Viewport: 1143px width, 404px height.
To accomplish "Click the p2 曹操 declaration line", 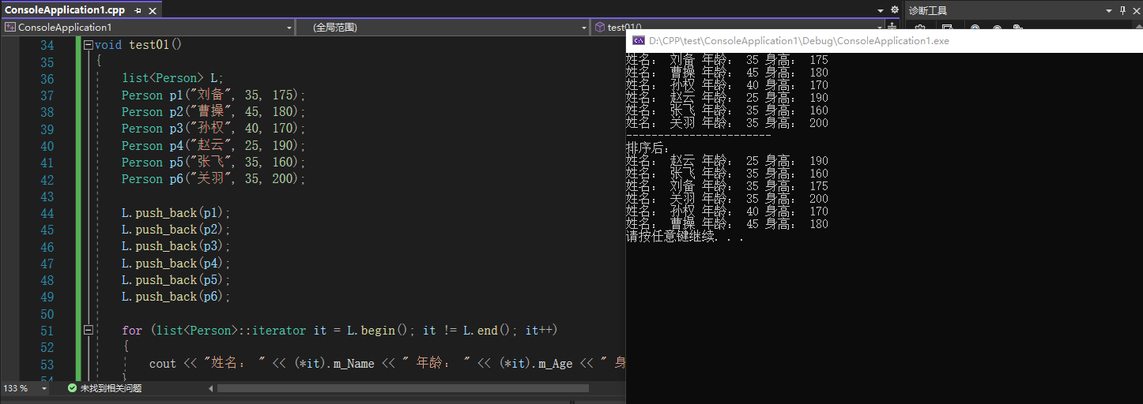I will [x=213, y=112].
